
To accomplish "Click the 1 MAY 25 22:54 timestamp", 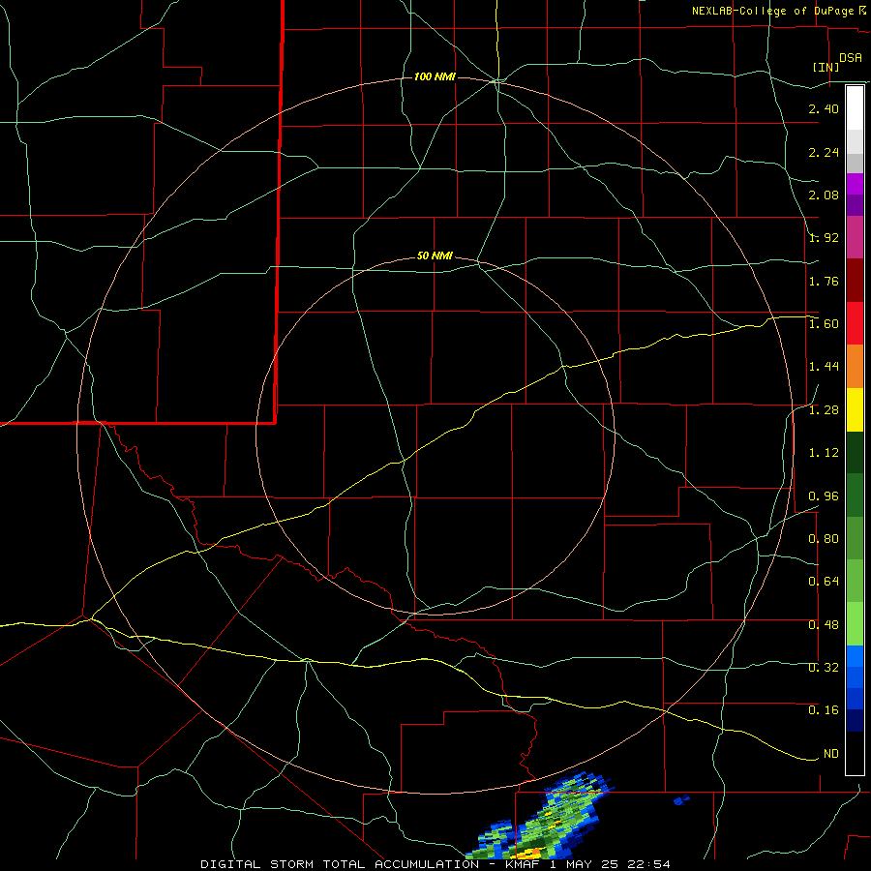I will click(x=610, y=864).
